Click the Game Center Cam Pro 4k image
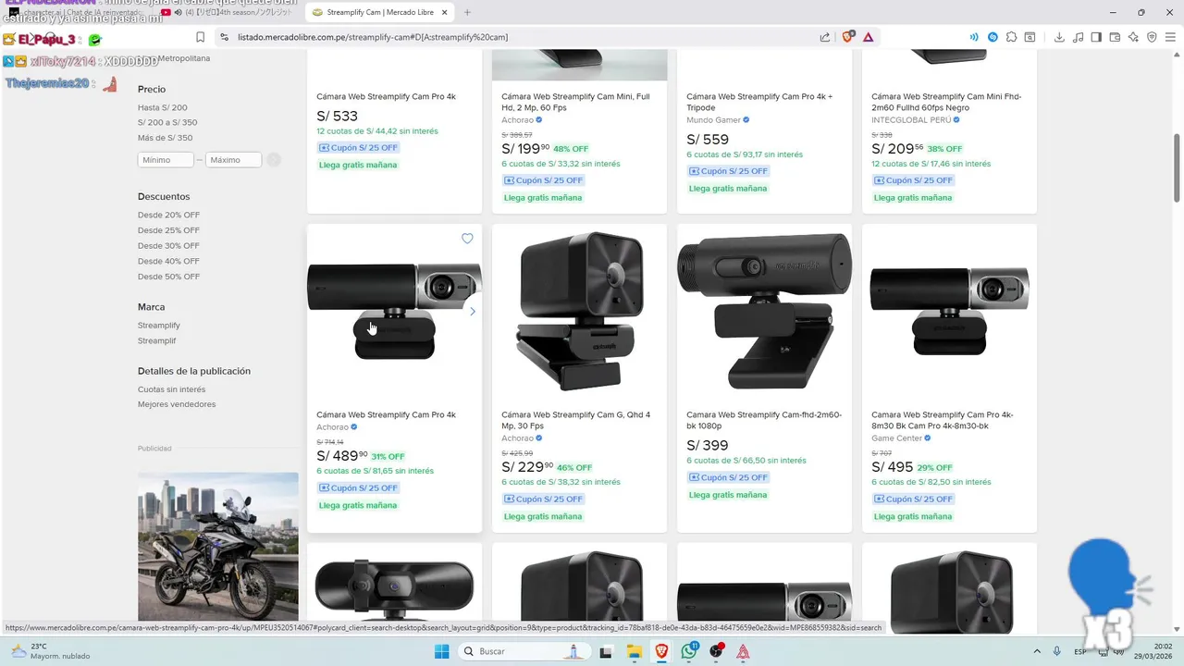 tap(949, 312)
